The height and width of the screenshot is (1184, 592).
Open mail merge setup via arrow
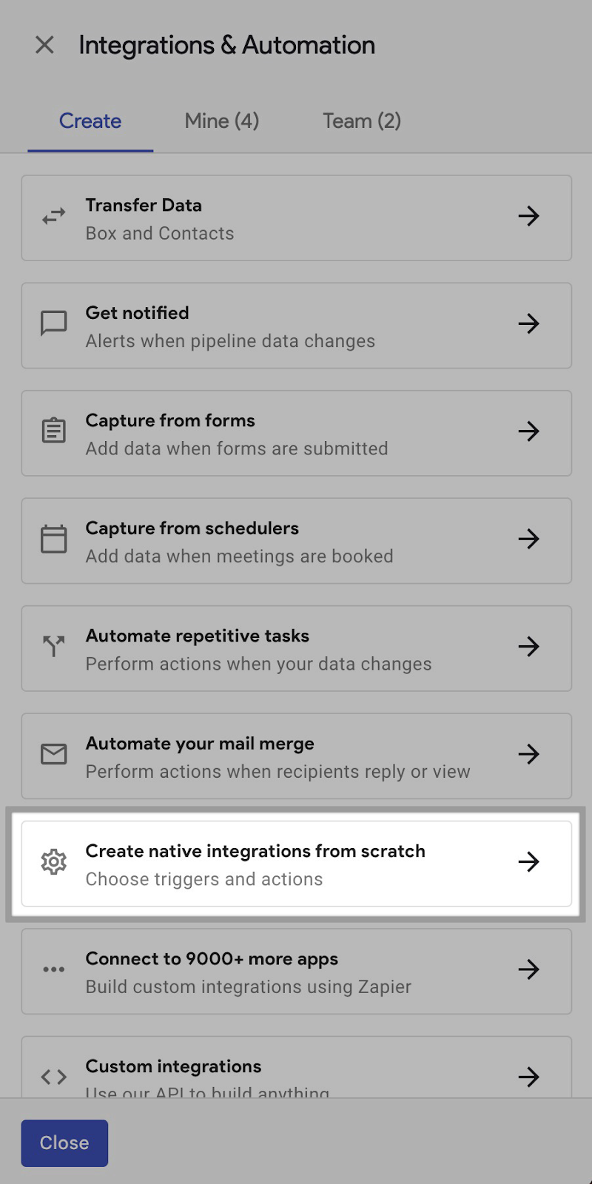click(528, 755)
